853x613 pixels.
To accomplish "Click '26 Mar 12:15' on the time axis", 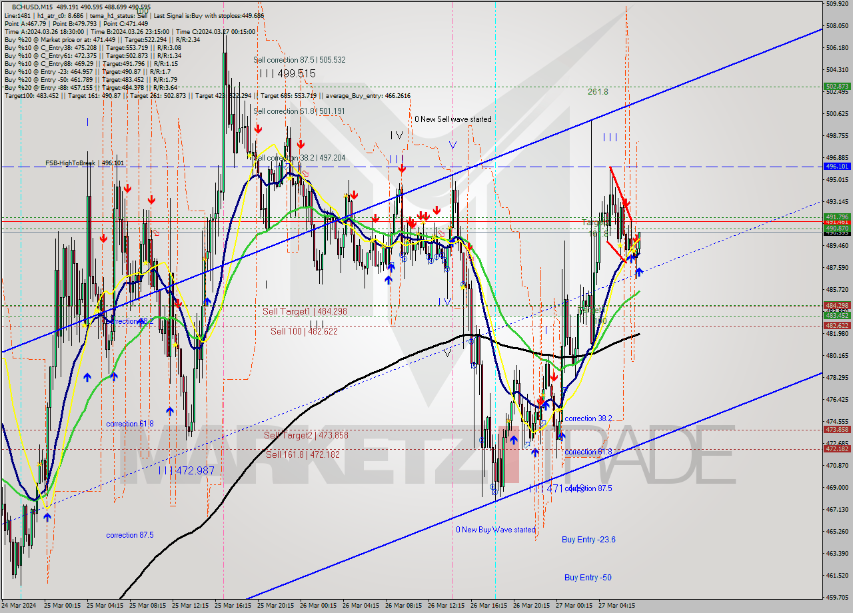I will (446, 606).
